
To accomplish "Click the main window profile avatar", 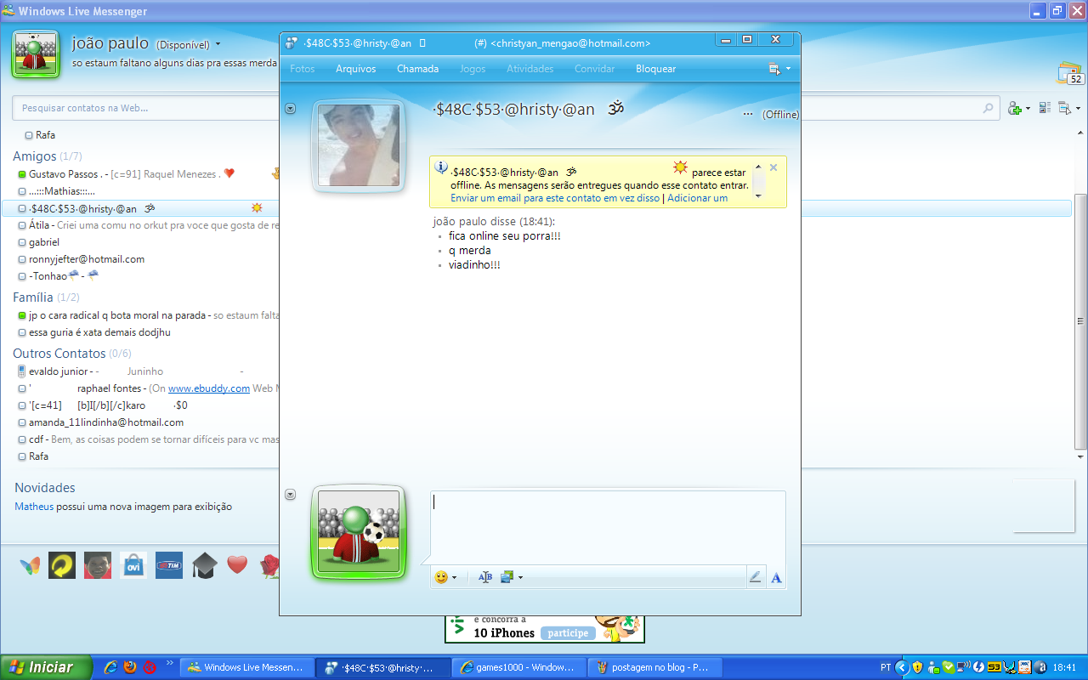I will click(x=35, y=54).
